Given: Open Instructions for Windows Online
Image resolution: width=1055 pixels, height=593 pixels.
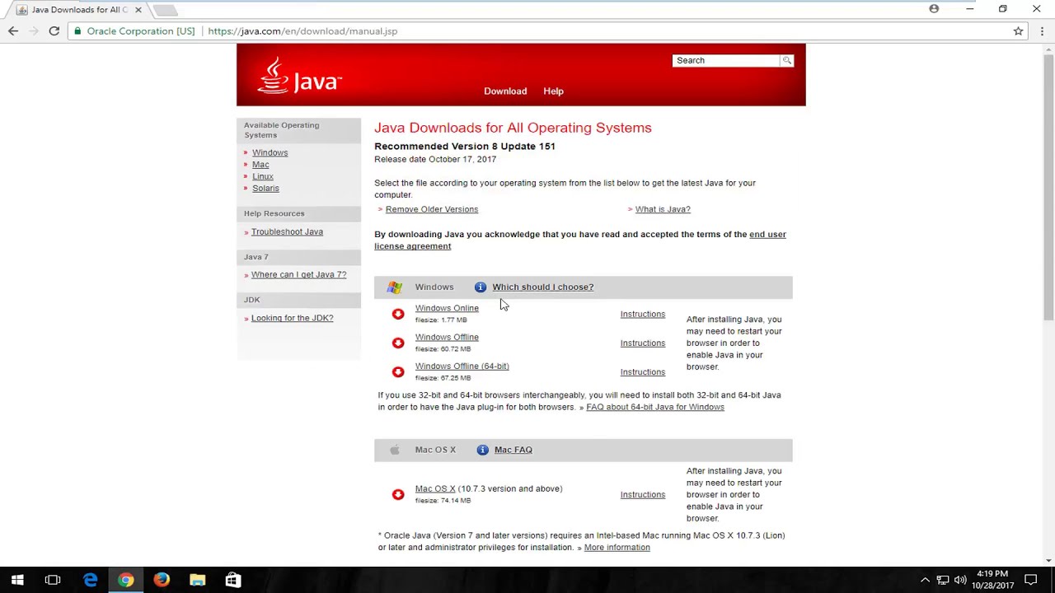Looking at the screenshot, I should tap(643, 314).
